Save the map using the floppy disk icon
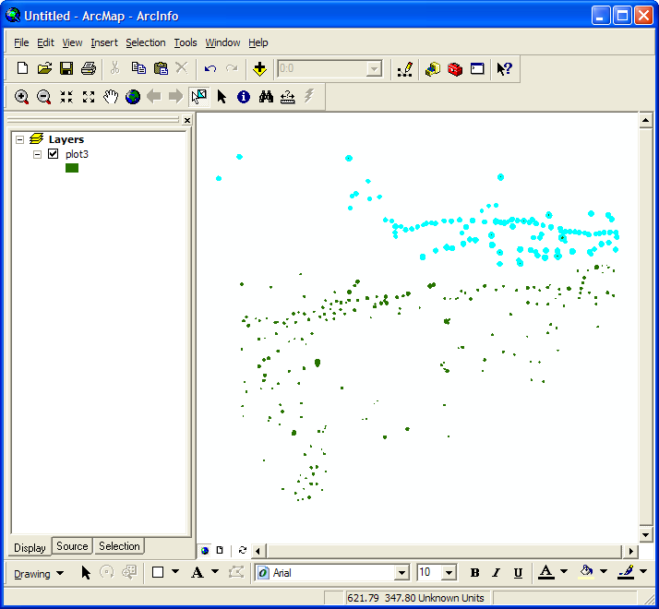659x609 pixels. point(66,68)
